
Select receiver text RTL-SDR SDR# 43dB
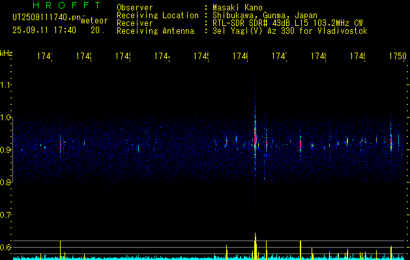click(252, 23)
